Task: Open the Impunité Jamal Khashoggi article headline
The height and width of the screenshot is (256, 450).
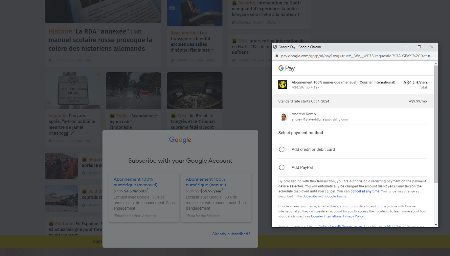Action: 72,124
